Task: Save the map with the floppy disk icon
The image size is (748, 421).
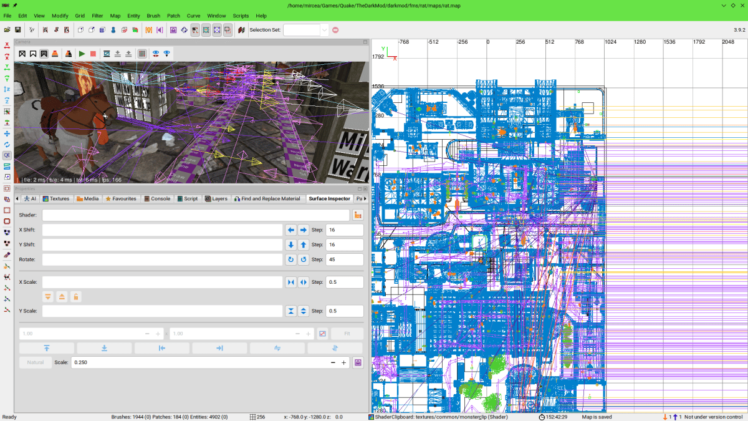Action: coord(18,29)
